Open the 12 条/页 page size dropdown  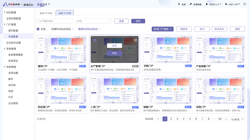coord(237,119)
